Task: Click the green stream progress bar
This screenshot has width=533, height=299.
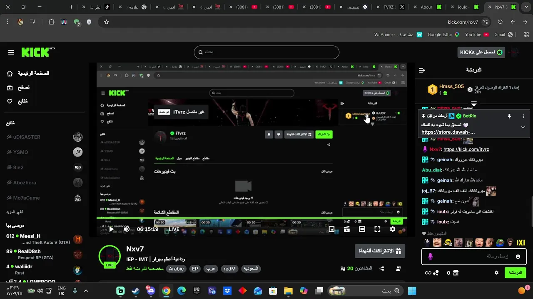Action: (x=252, y=218)
